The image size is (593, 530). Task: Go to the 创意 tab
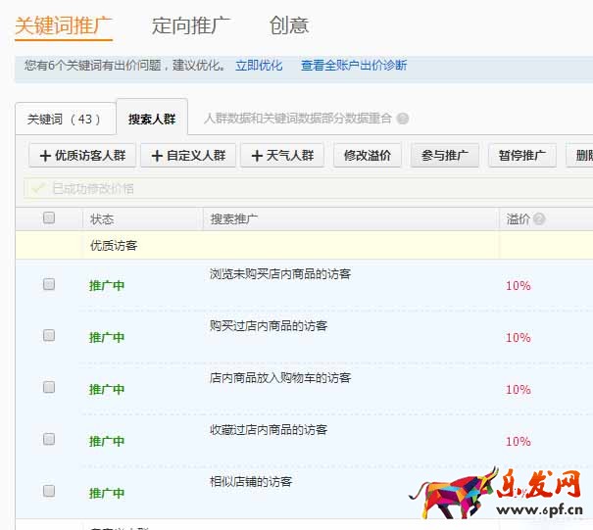tap(289, 25)
